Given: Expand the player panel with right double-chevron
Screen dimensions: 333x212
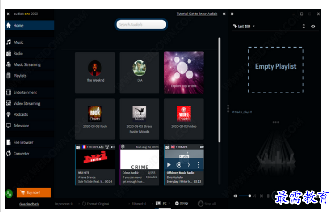Looking at the screenshot, I should (x=232, y=14).
